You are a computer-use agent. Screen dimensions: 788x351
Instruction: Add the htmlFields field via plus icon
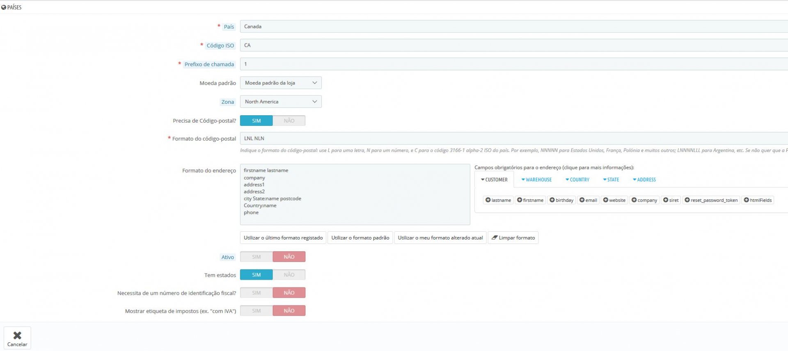point(747,200)
